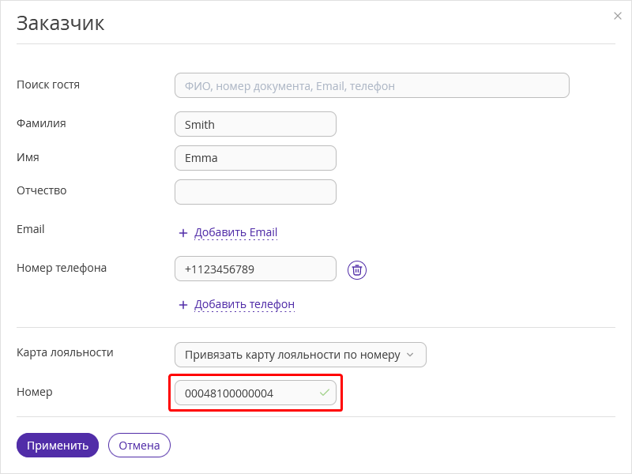The height and width of the screenshot is (474, 632).
Task: Click the Фамилия field containing Smith
Action: tap(255, 124)
